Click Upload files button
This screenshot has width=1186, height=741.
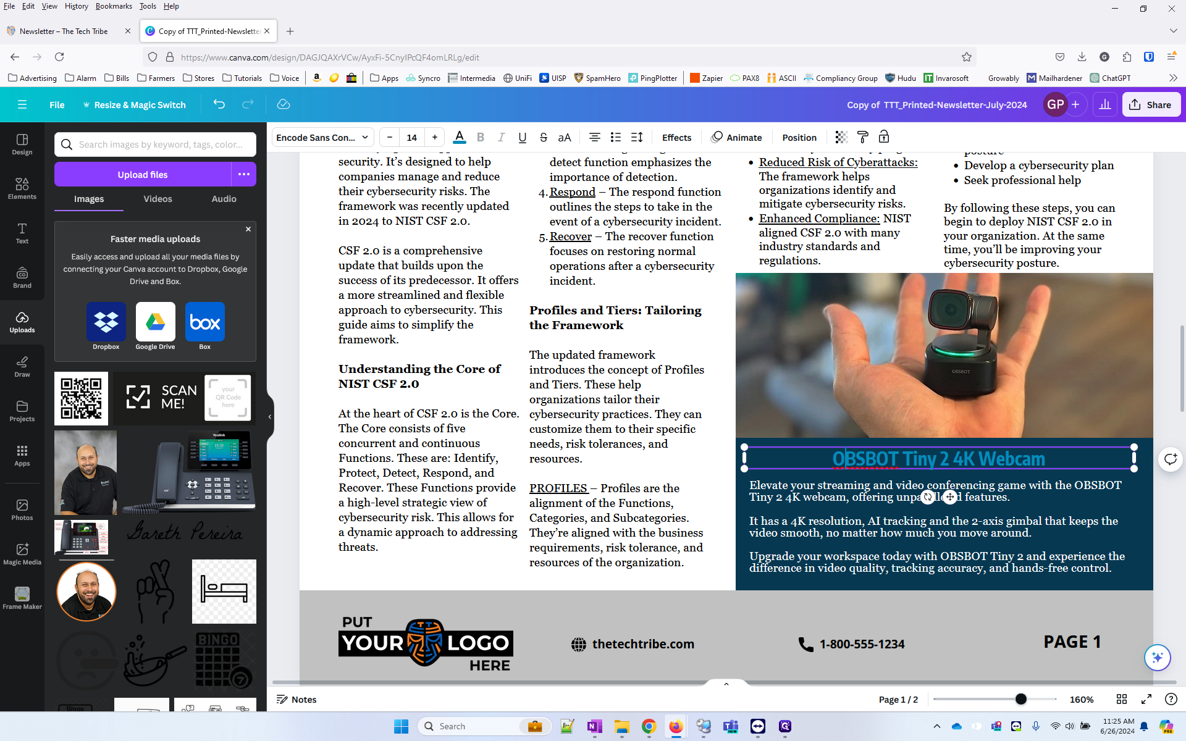143,174
